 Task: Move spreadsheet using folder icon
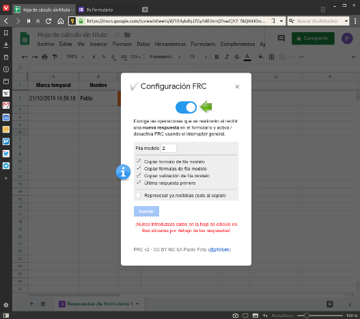pyautogui.click(x=127, y=35)
